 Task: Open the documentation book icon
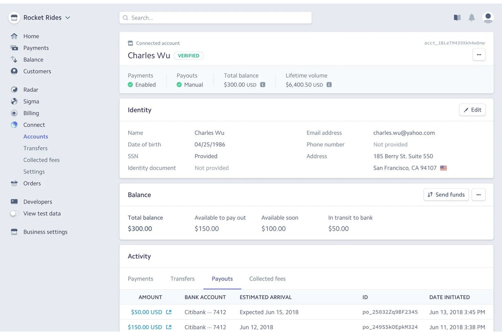[x=457, y=17]
